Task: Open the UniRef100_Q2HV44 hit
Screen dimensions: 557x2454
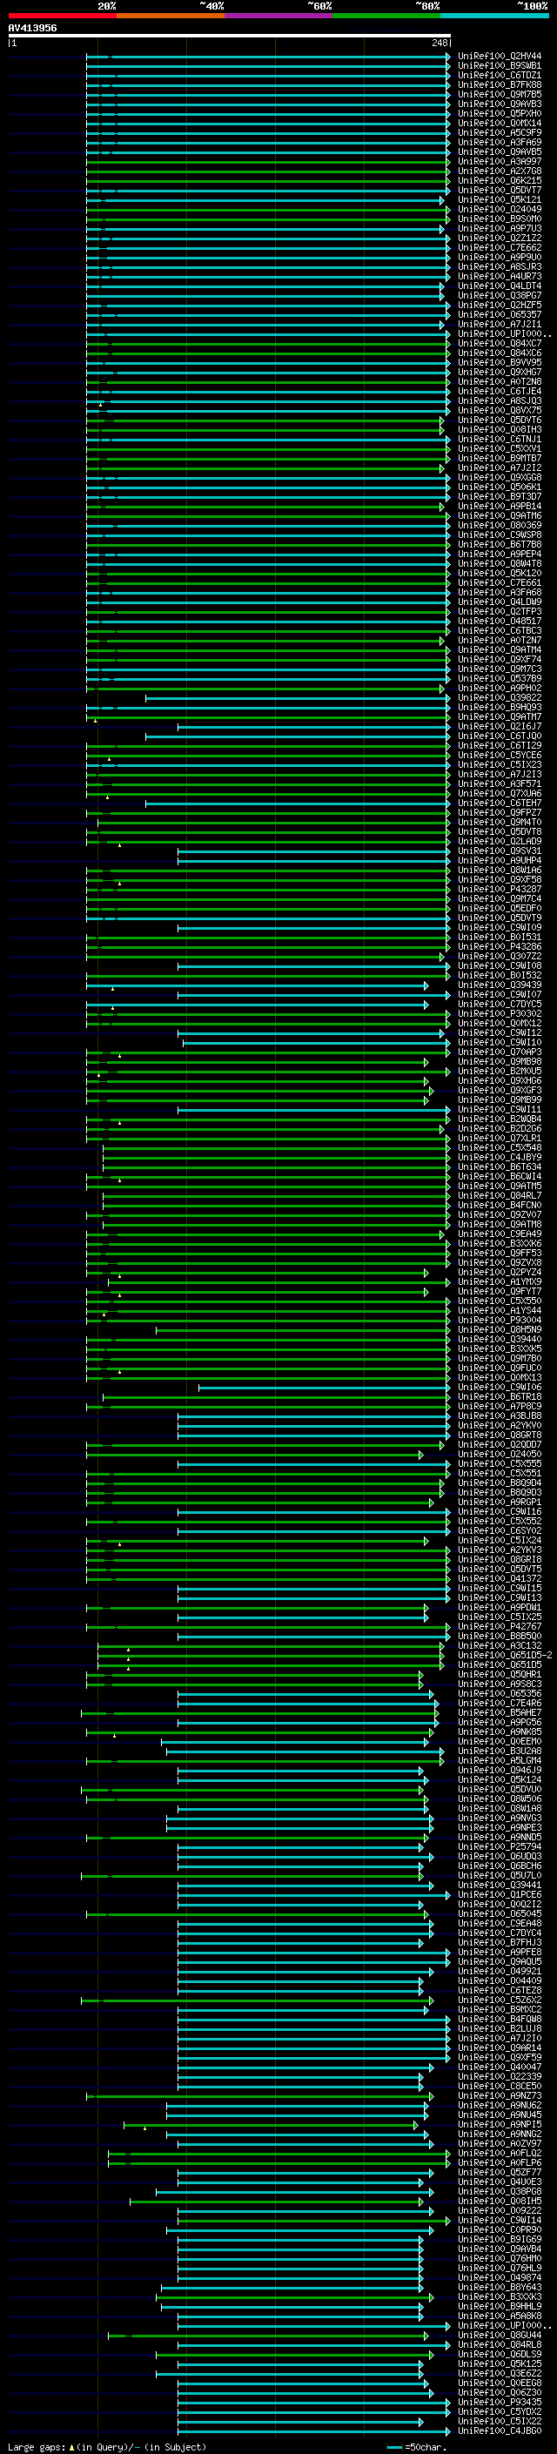Action: click(500, 57)
